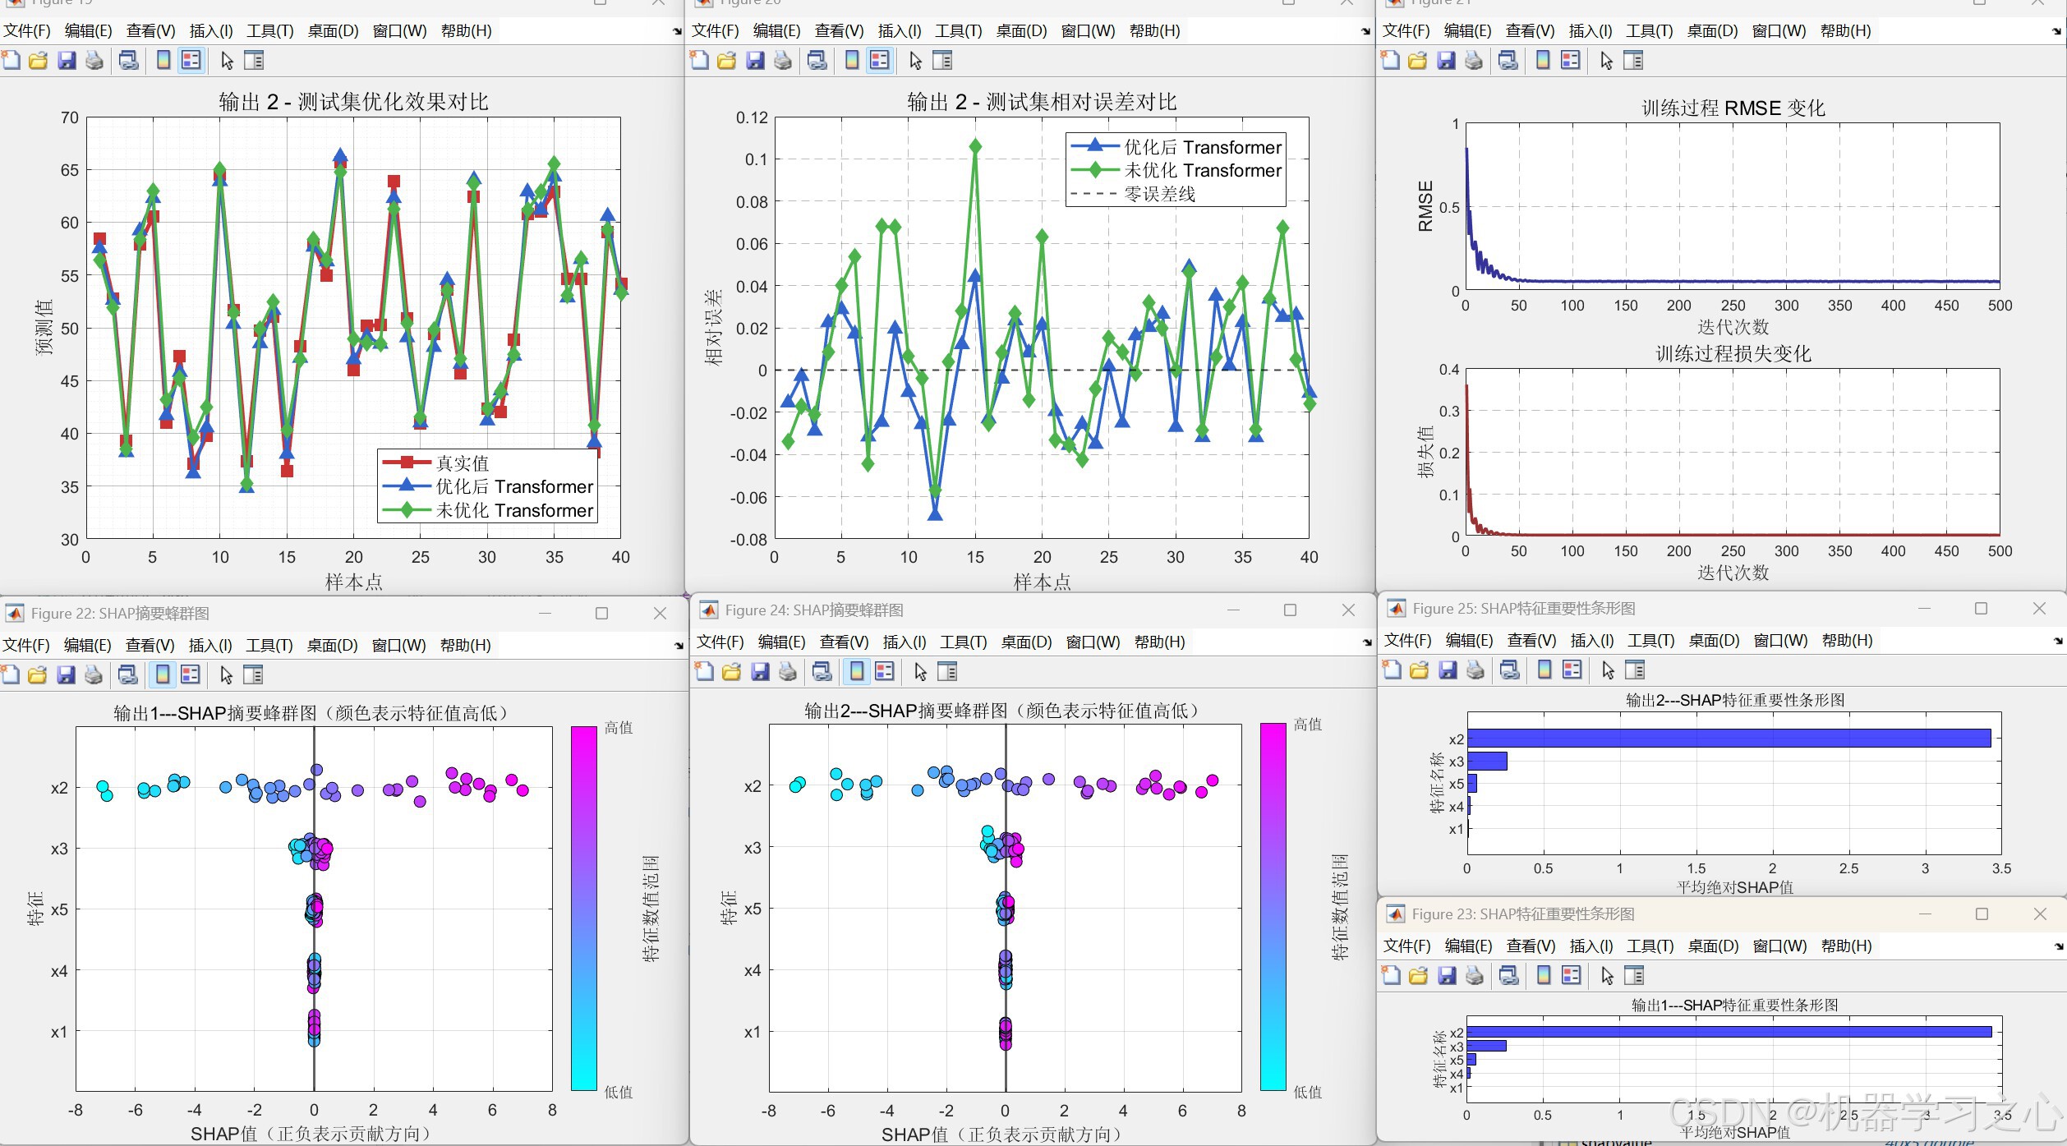This screenshot has height=1146, width=2067.
Task: Click 查看(V) in 测试集相对误差对比 window
Action: 839,31
